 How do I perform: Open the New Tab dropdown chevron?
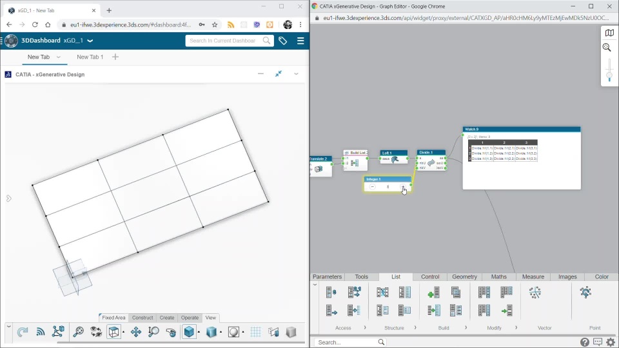coord(59,57)
